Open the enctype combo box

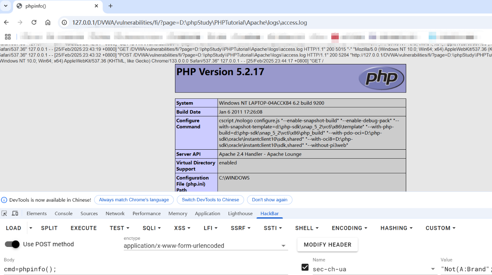point(206,246)
